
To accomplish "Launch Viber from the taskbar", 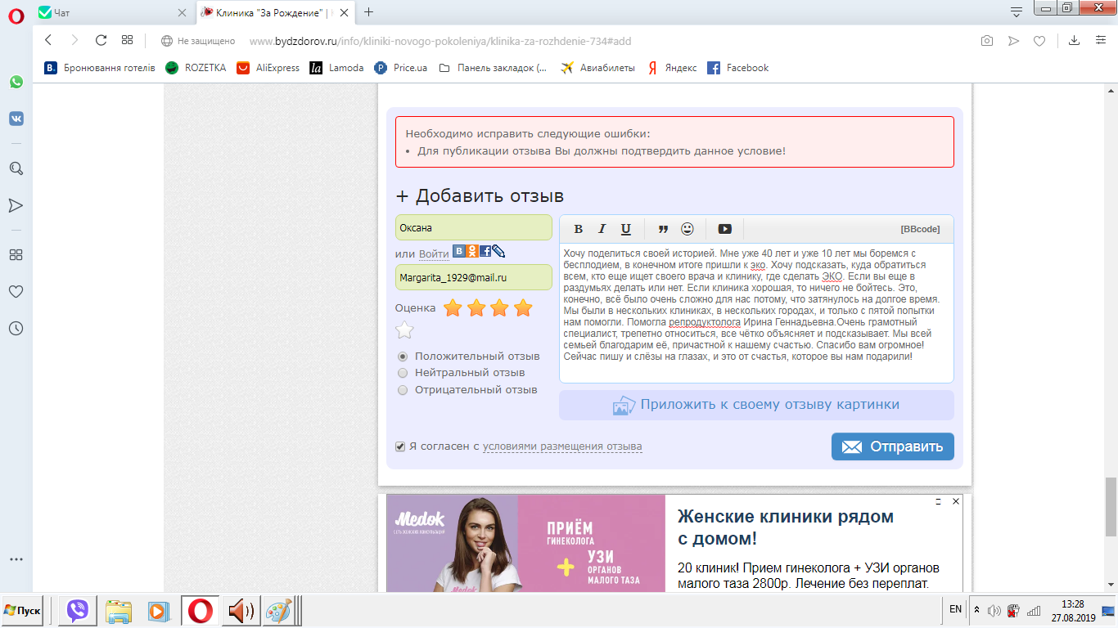I will pos(78,611).
